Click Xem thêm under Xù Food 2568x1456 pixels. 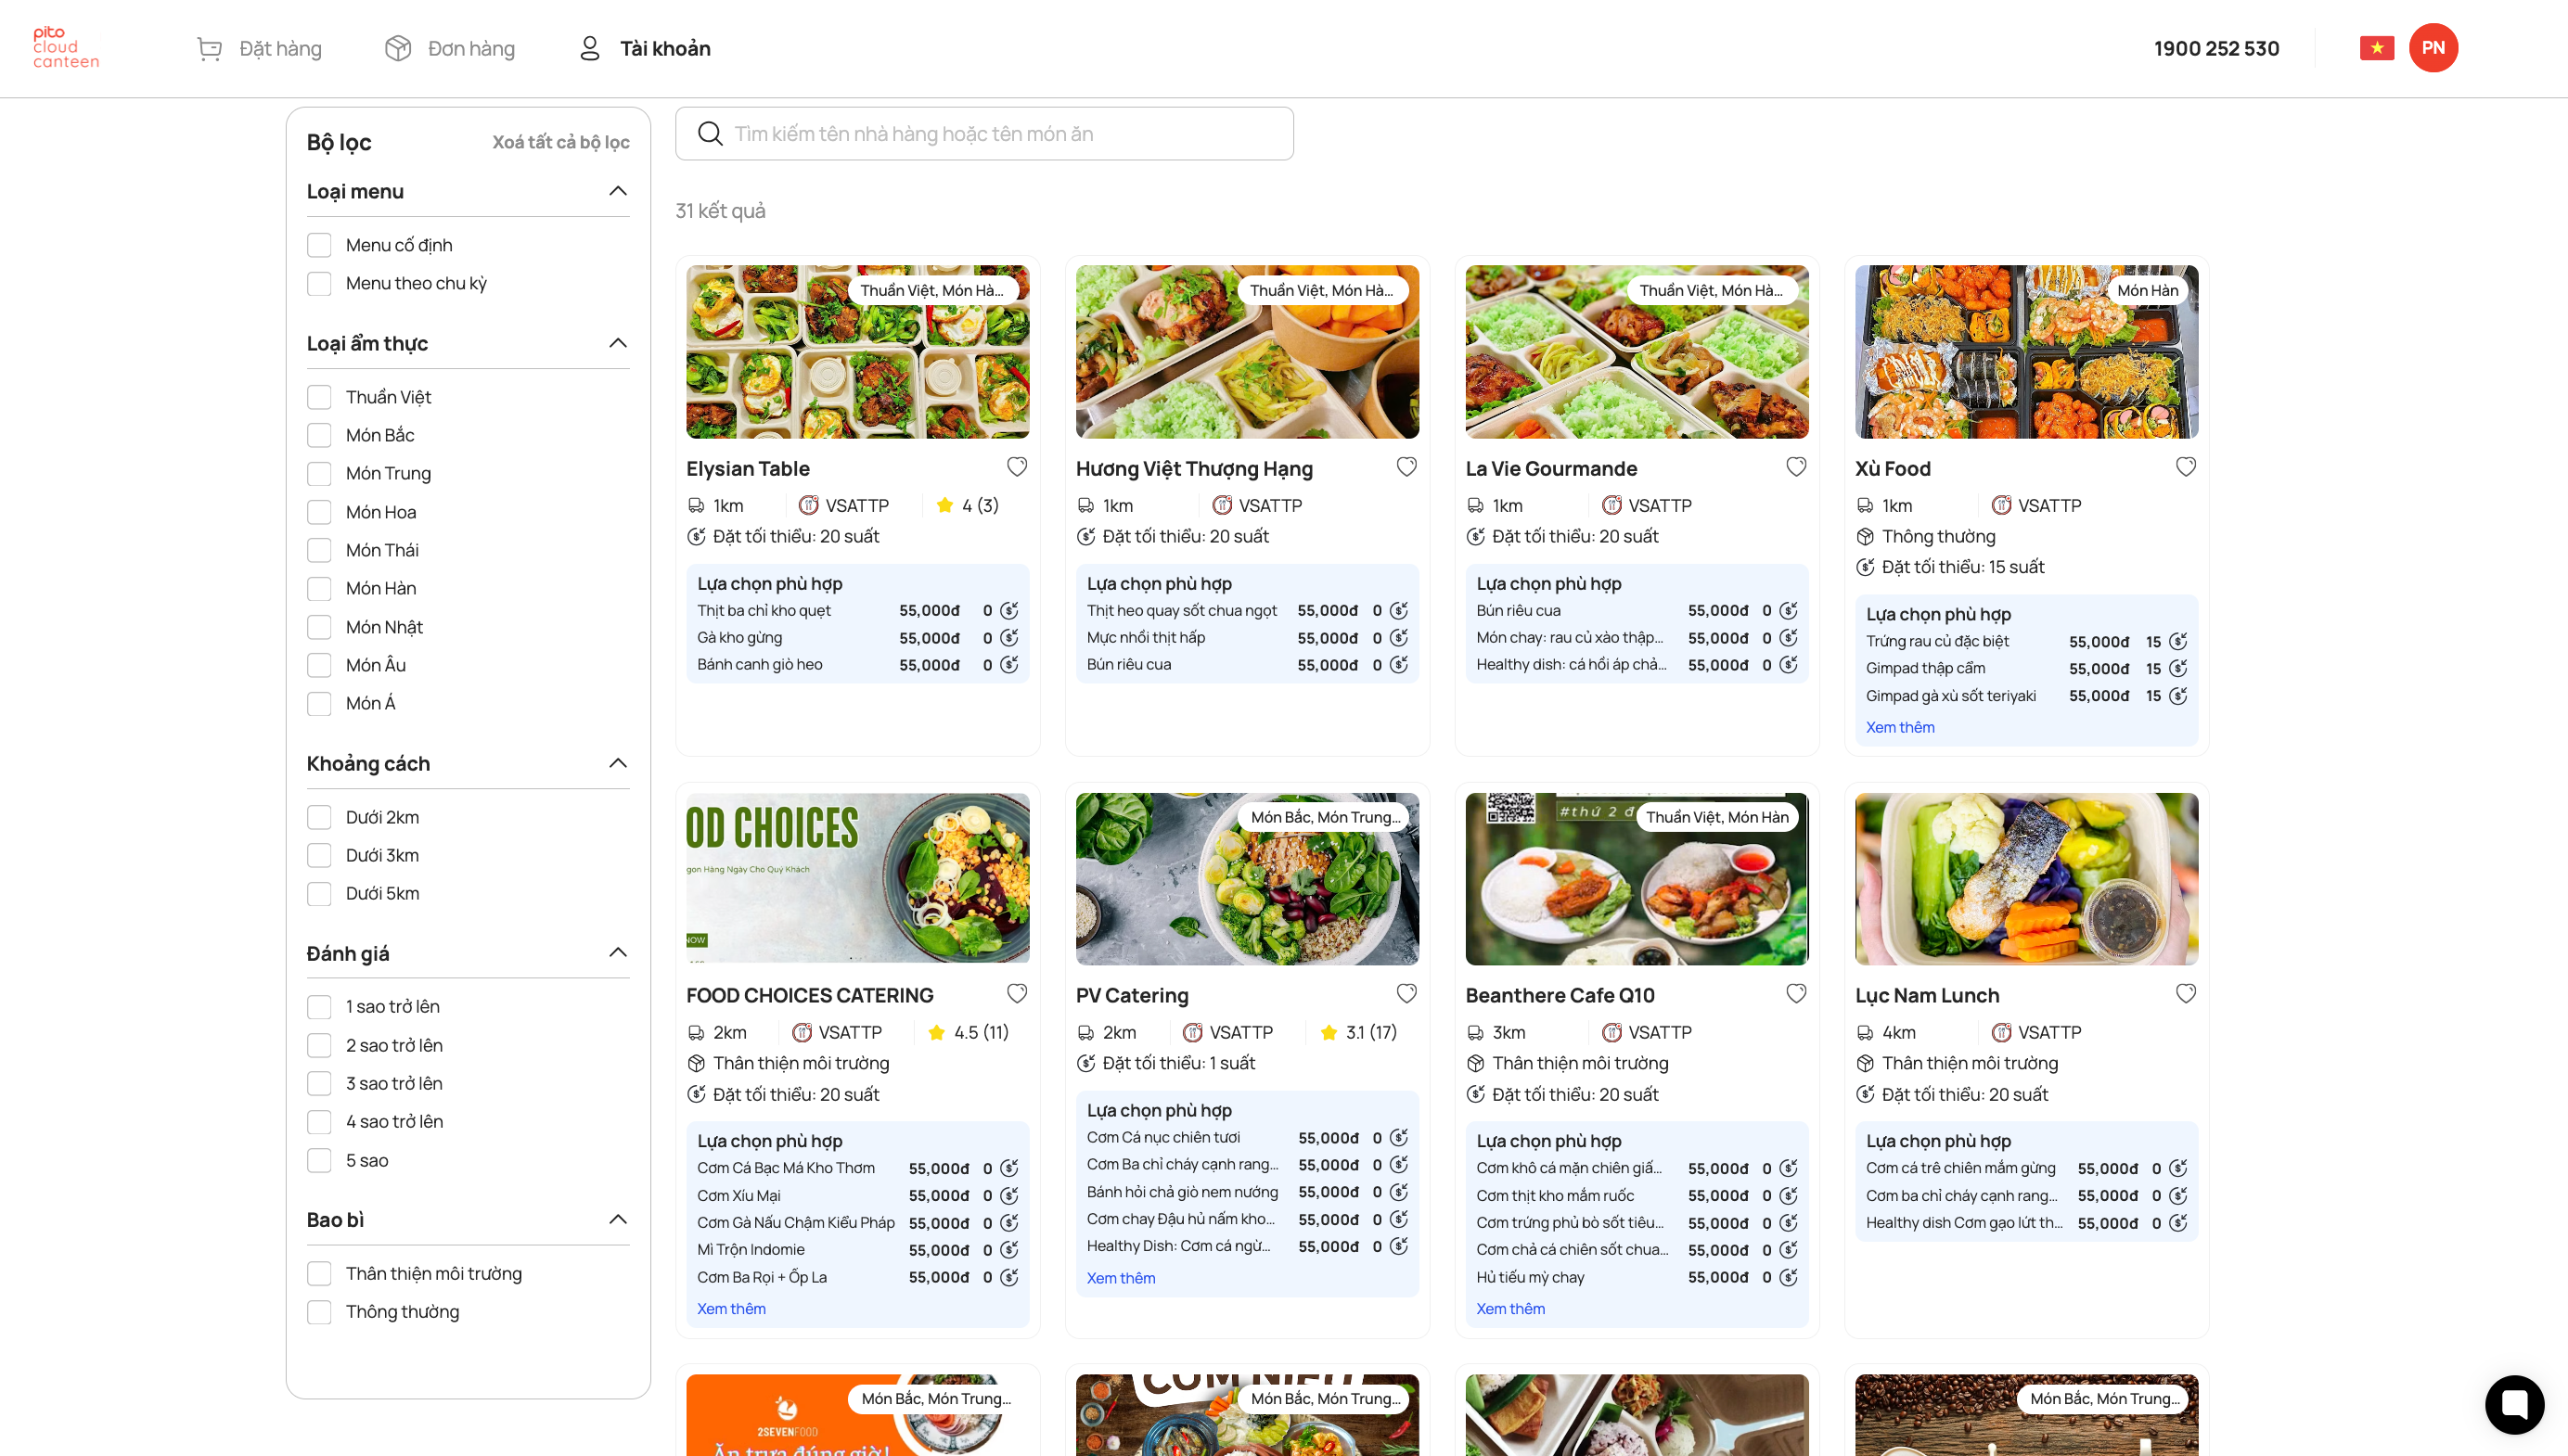tap(1899, 727)
